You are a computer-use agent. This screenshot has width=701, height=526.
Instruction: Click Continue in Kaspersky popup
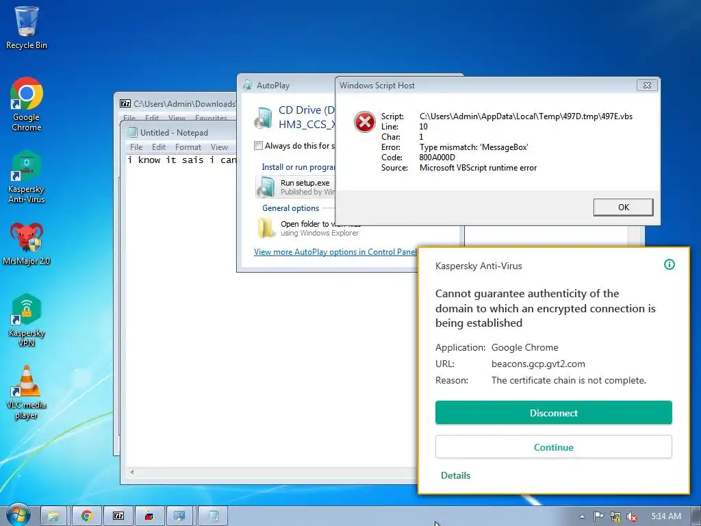553,447
